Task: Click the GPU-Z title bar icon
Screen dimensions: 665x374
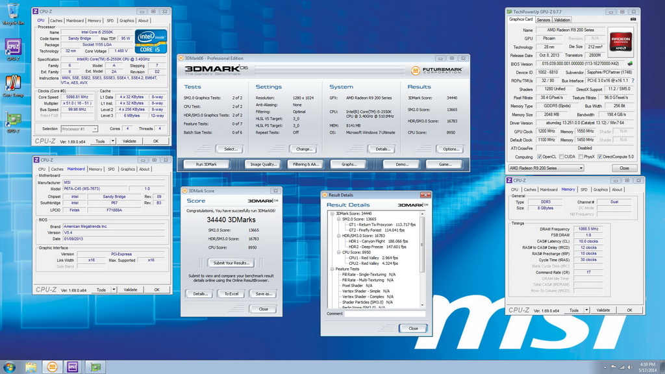Action: pos(509,12)
